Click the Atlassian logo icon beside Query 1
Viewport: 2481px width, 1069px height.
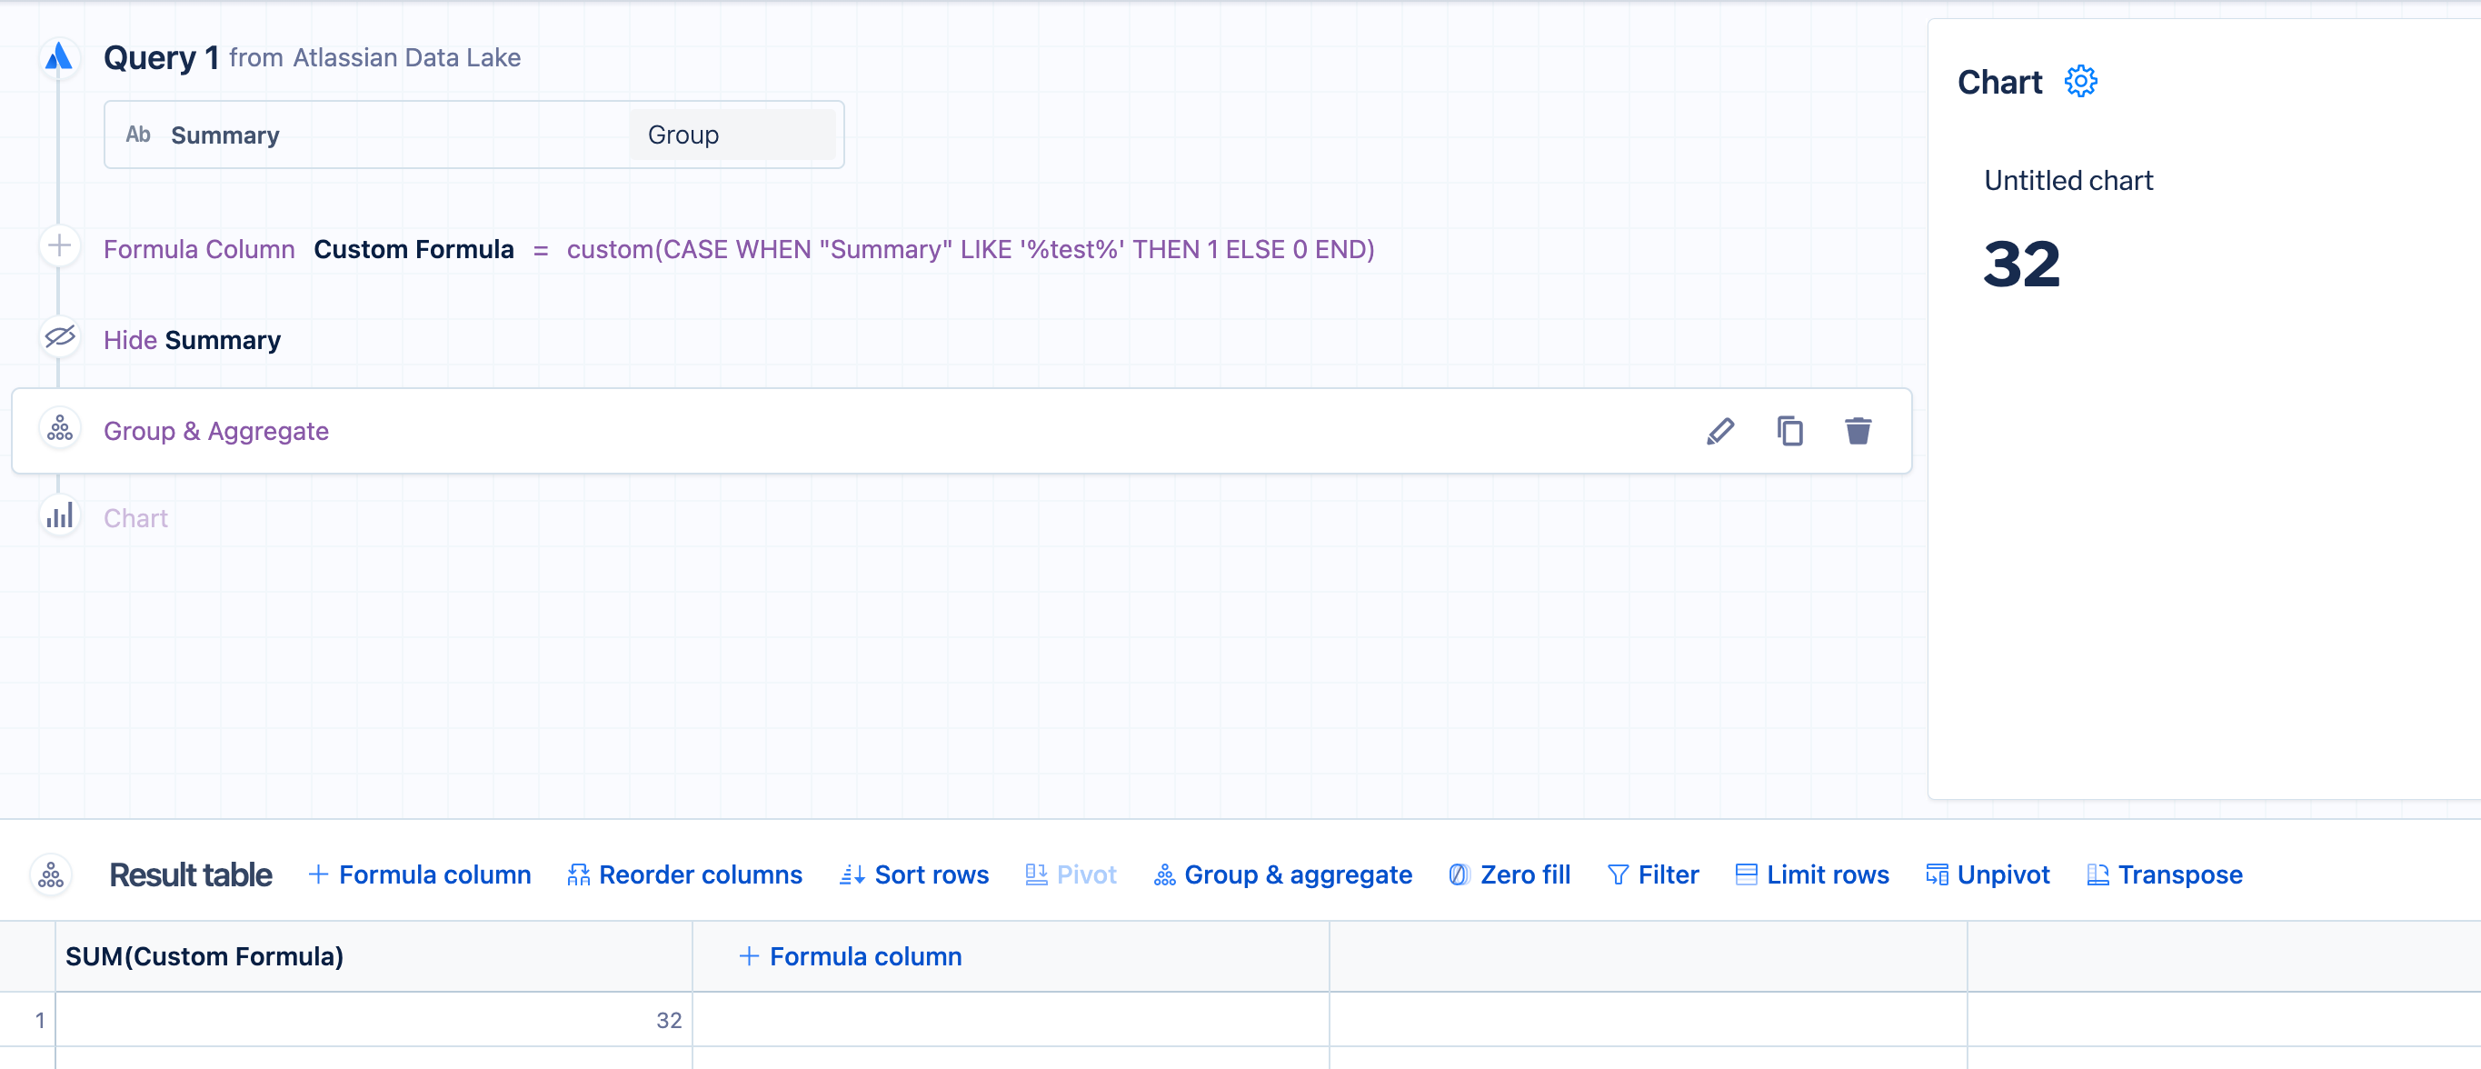point(59,57)
